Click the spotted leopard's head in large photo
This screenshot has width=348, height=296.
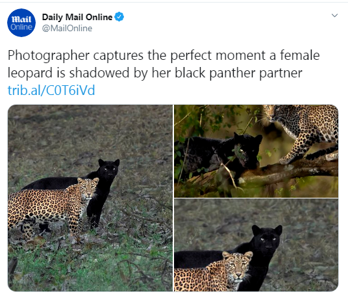click(x=89, y=188)
